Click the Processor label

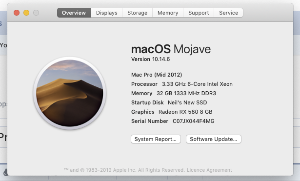(144, 84)
